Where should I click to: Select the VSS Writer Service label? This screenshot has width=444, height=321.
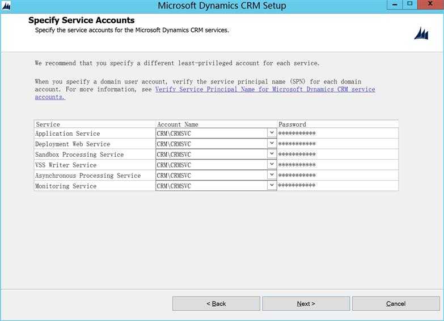click(66, 165)
